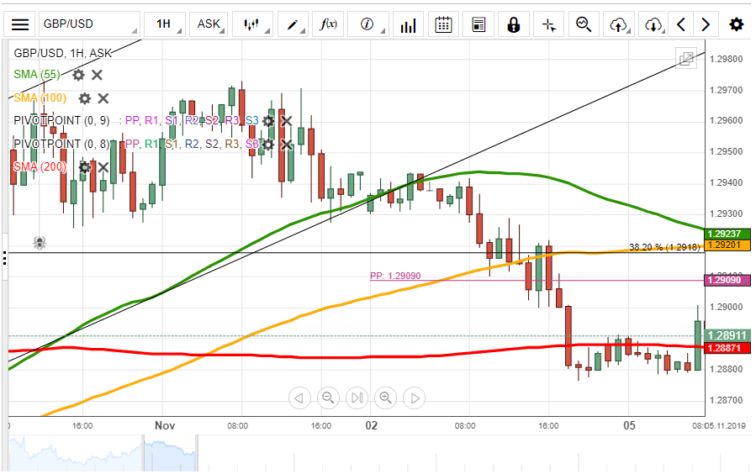Open the GBP/USD instrument dropdown
The width and height of the screenshot is (756, 474).
(x=88, y=24)
